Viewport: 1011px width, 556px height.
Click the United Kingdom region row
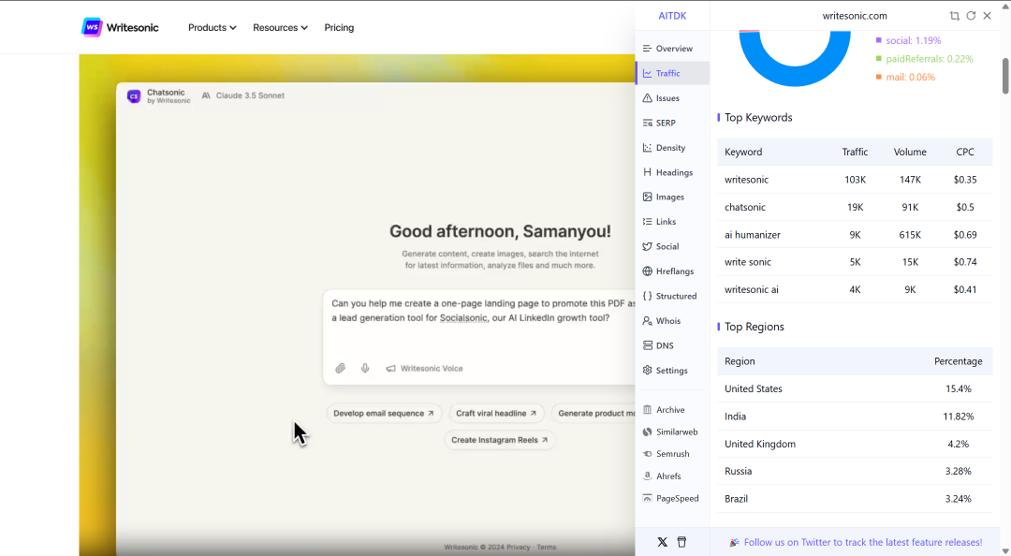pyautogui.click(x=855, y=444)
